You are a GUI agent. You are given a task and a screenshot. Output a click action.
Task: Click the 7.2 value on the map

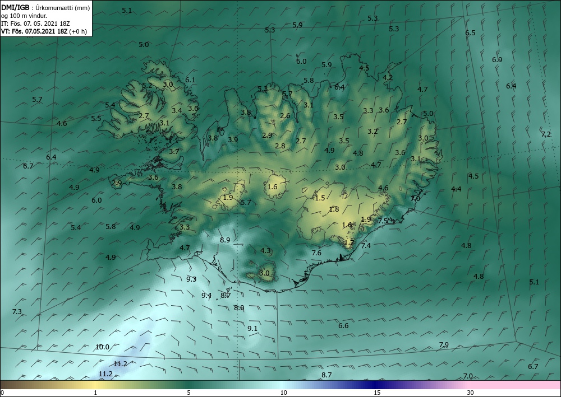coord(546,134)
